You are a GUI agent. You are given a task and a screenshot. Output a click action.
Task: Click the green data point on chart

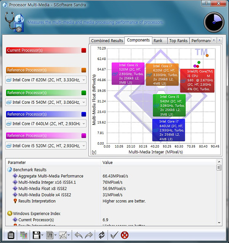click(x=199, y=63)
